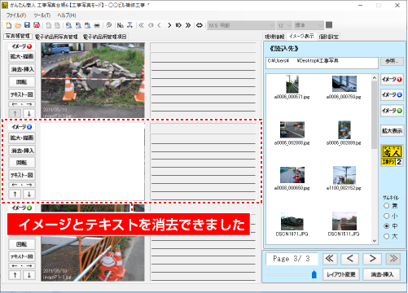Switch to the 写真帳管理 tab

[x=18, y=36]
